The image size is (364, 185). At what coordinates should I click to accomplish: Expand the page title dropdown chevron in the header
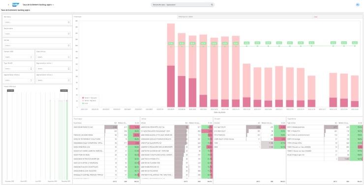point(53,5)
